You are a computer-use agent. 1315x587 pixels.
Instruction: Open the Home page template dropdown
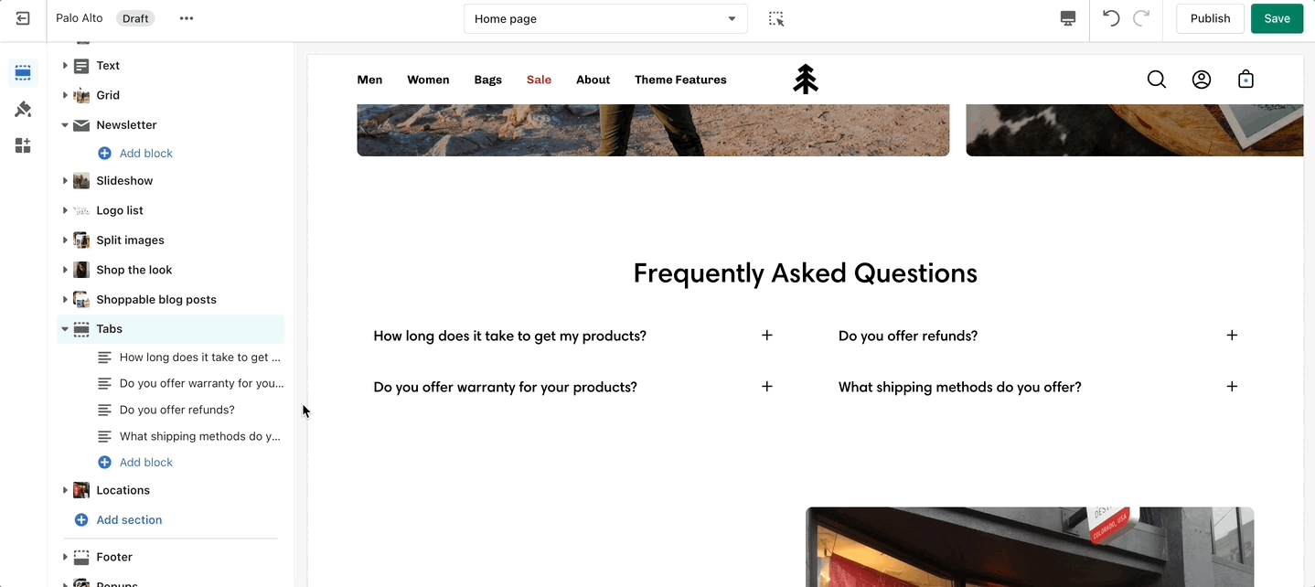pyautogui.click(x=605, y=18)
